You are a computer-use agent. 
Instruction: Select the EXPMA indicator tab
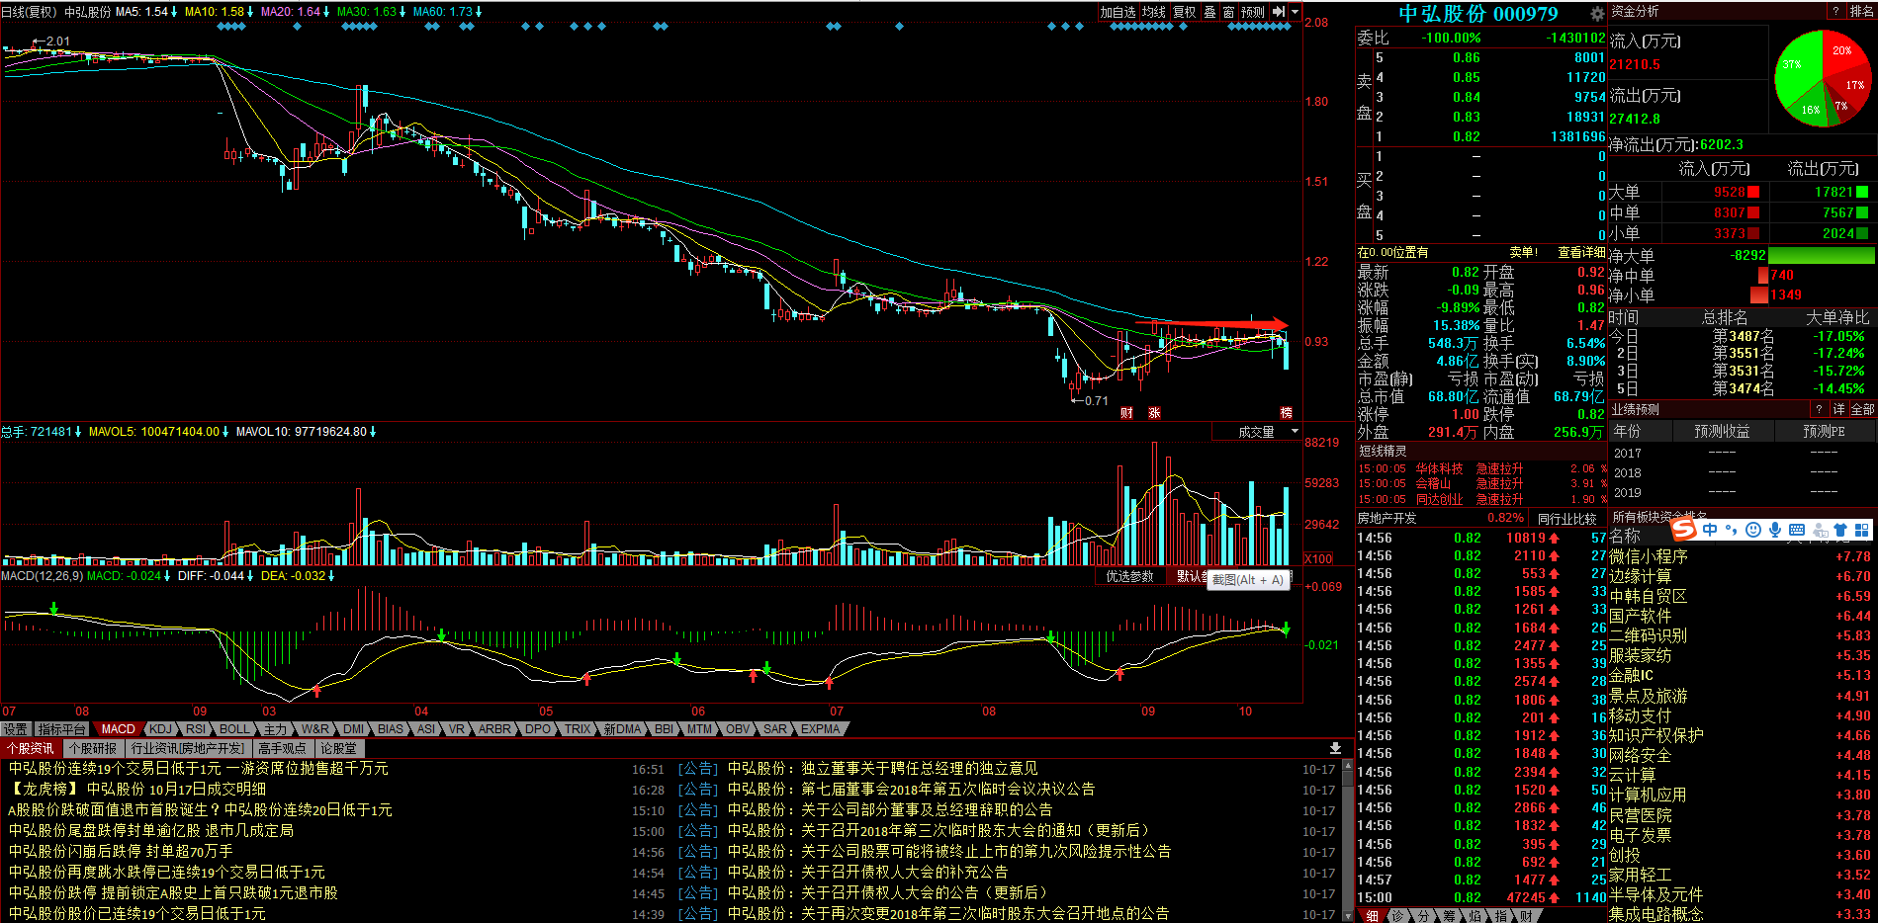(821, 729)
